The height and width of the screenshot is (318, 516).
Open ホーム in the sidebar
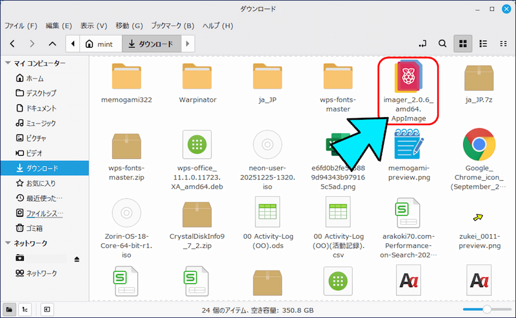click(45, 78)
